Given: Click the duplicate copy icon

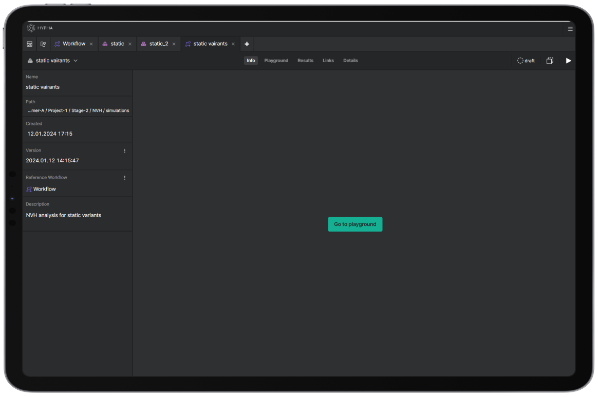Looking at the screenshot, I should [549, 61].
